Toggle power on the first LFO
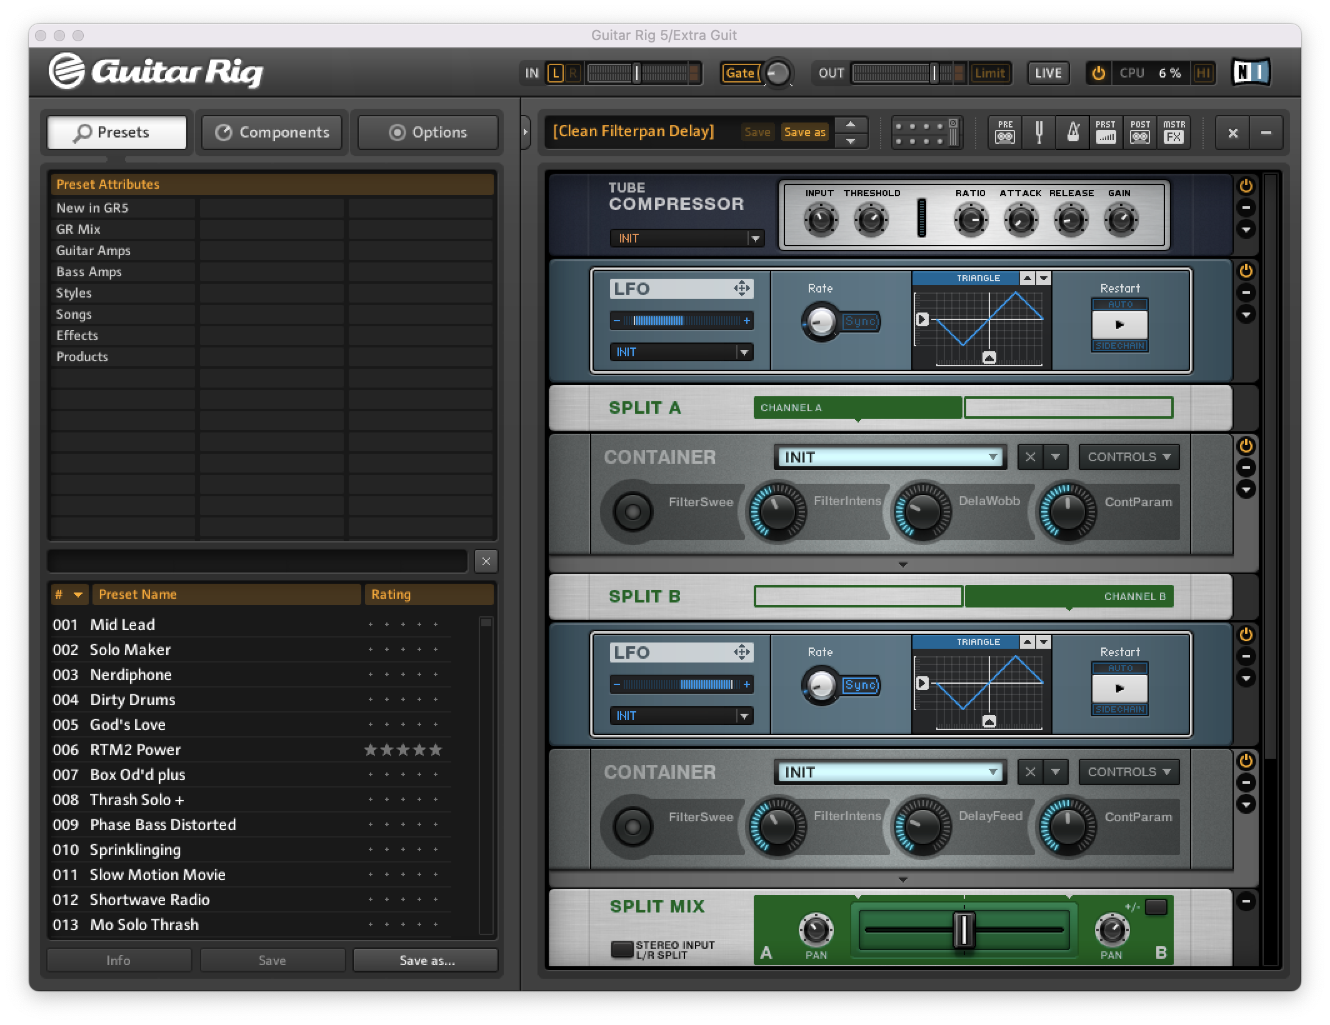1330x1025 pixels. tap(1246, 271)
